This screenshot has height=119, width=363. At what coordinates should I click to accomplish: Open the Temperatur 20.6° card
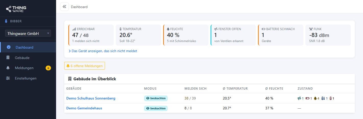pyautogui.click(x=138, y=35)
